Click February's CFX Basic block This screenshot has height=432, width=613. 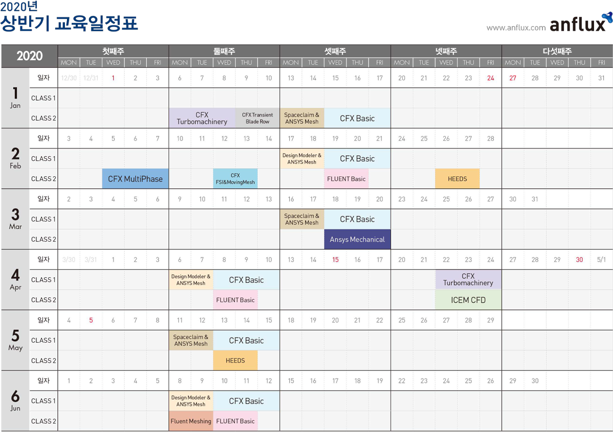coord(357,159)
